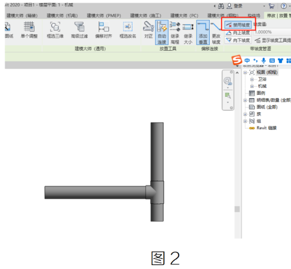Switch to 建模大师 (施工) ribbon tab
Viewport: 291px width, 269px height.
(x=146, y=16)
